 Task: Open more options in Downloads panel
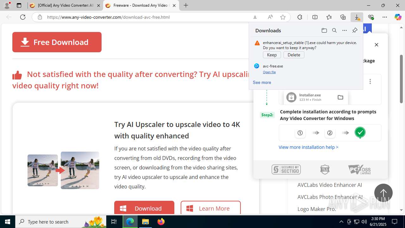click(345, 30)
